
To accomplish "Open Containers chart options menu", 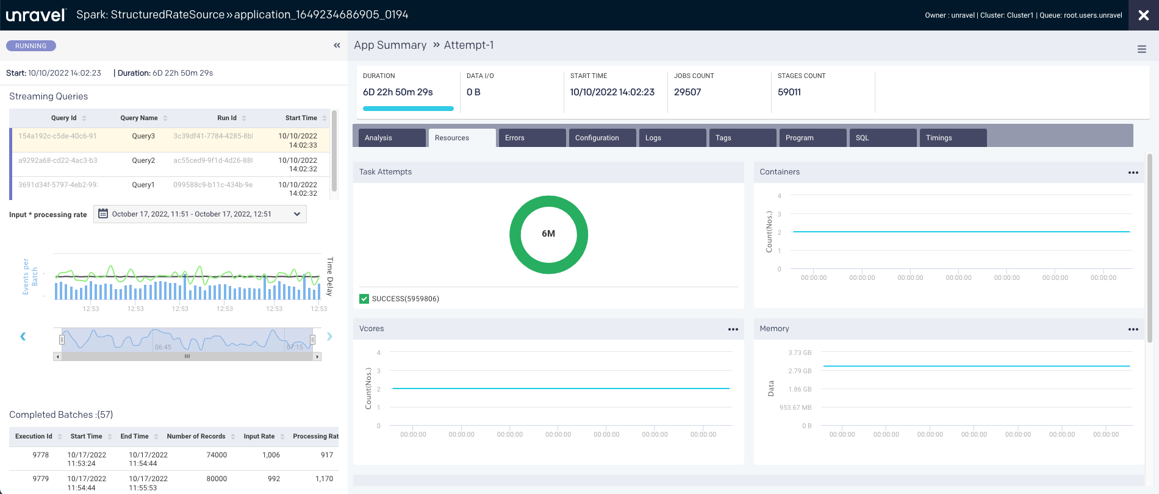I will [x=1133, y=173].
